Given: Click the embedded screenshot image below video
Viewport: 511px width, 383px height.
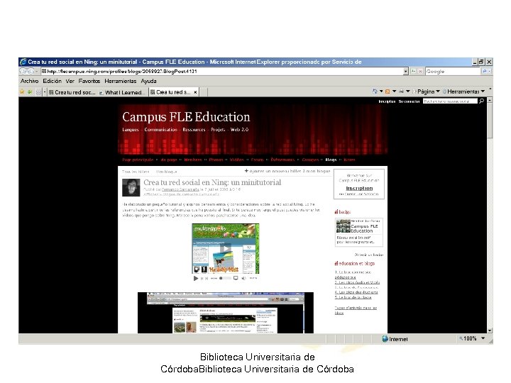Looking at the screenshot, I should pos(226,313).
